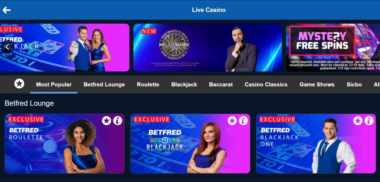Show the Game Shows category

[317, 85]
